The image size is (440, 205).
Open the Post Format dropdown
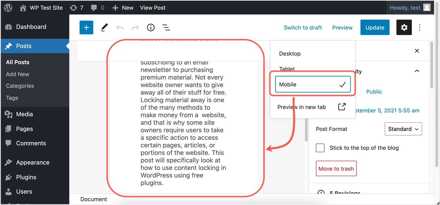click(403, 129)
